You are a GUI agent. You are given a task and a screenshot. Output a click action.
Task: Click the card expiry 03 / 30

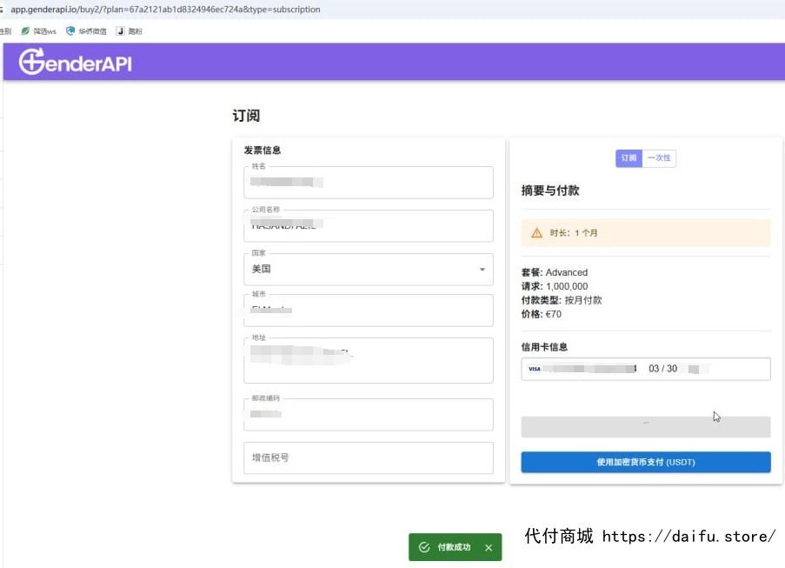coord(662,369)
